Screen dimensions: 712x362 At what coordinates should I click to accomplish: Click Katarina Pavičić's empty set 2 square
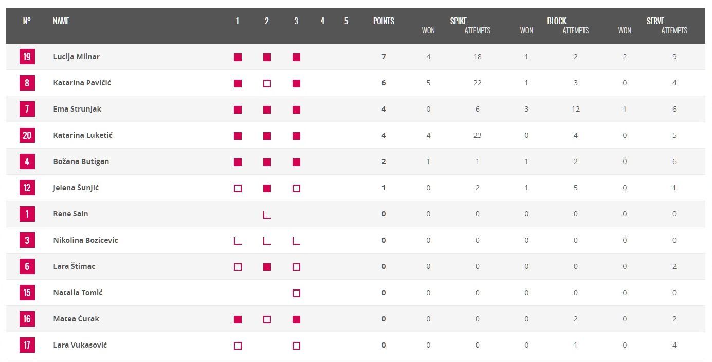pyautogui.click(x=267, y=83)
